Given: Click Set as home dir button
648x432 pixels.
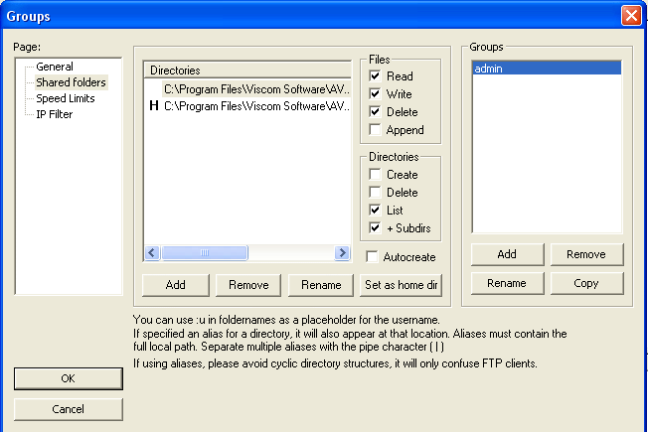Looking at the screenshot, I should 400,285.
